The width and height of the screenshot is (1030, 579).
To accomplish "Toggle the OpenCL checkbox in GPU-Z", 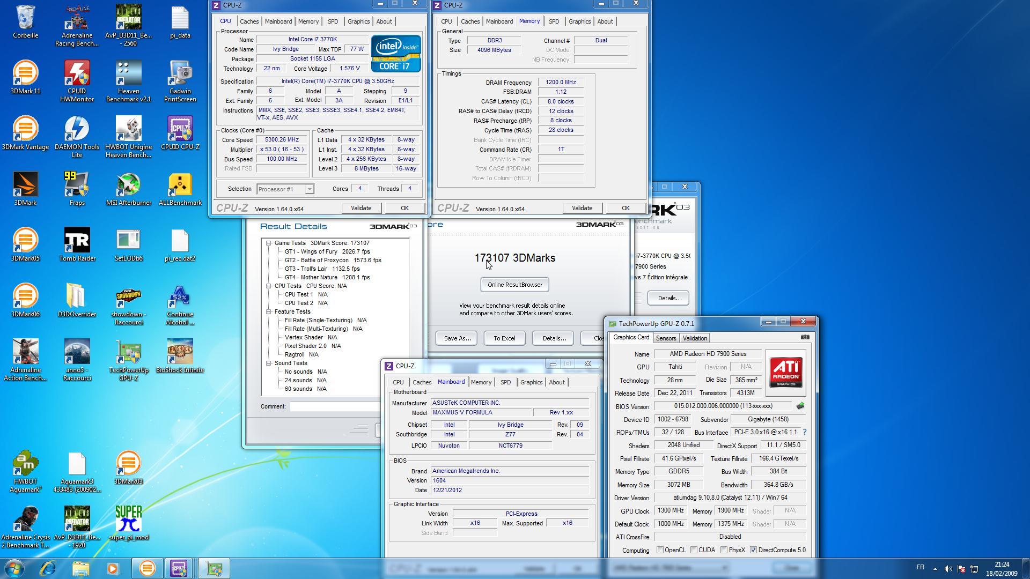I will point(660,550).
